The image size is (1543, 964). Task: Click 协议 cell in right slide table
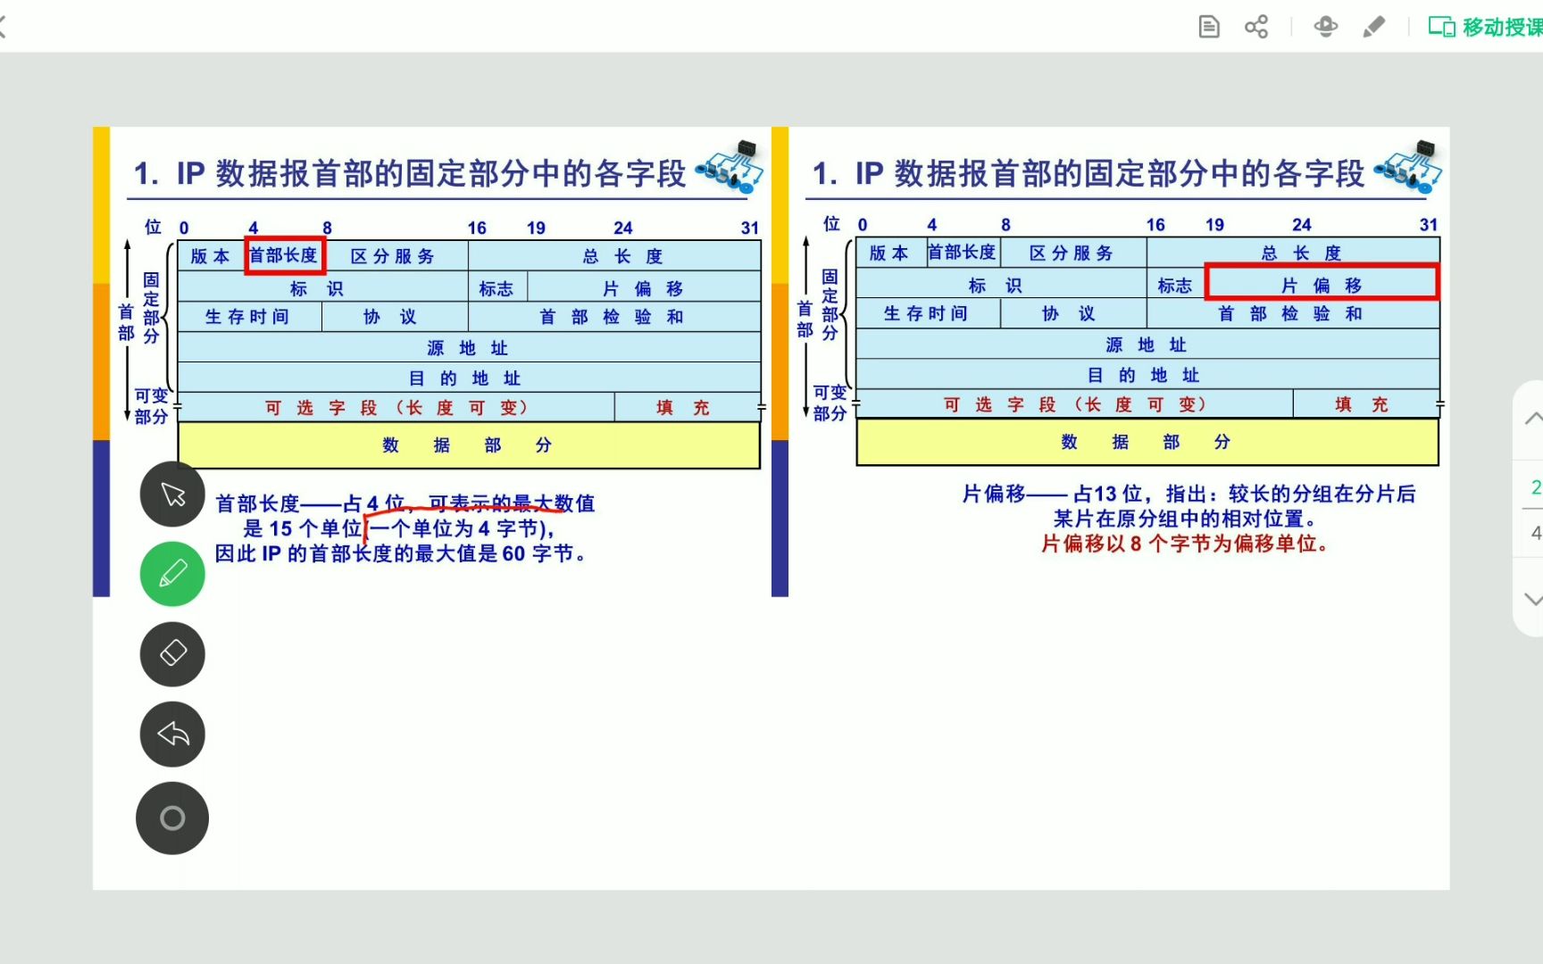[x=1072, y=313]
